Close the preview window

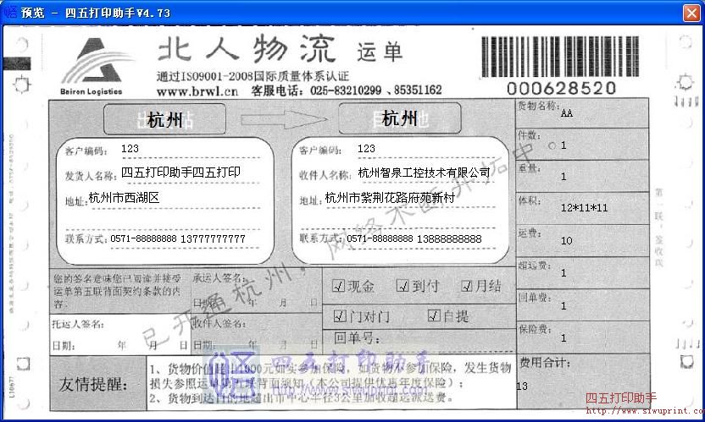692,13
